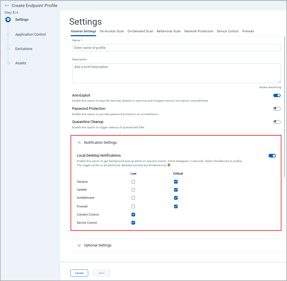
Task: Click the Description text area
Action: tap(176, 73)
